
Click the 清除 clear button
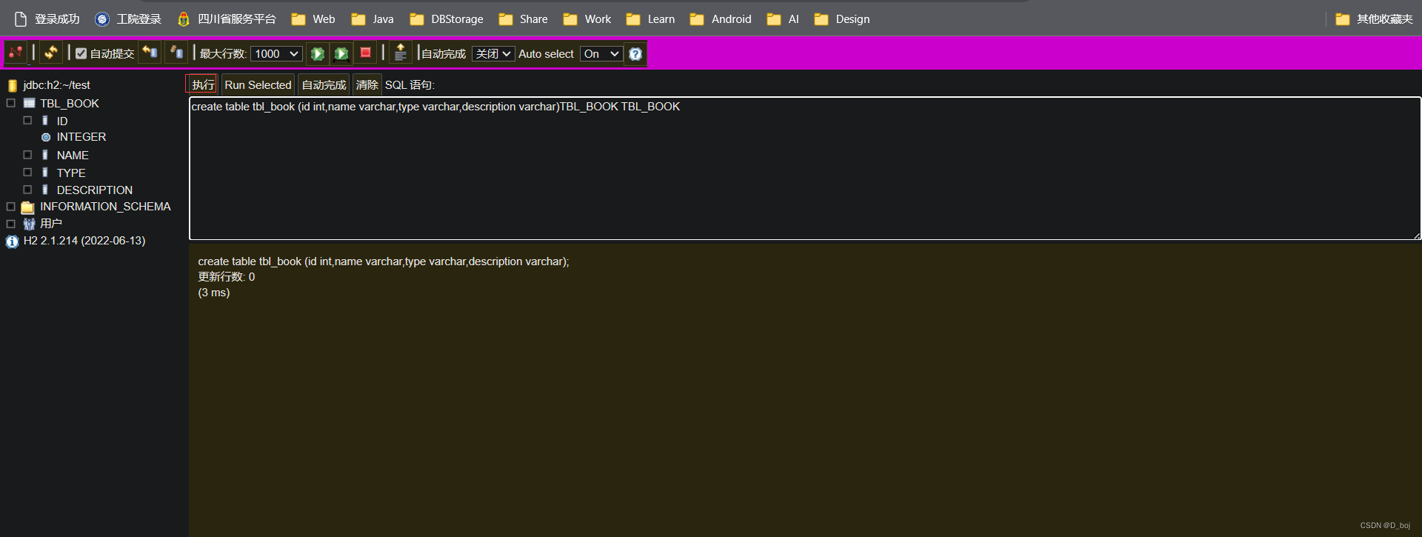pos(367,84)
